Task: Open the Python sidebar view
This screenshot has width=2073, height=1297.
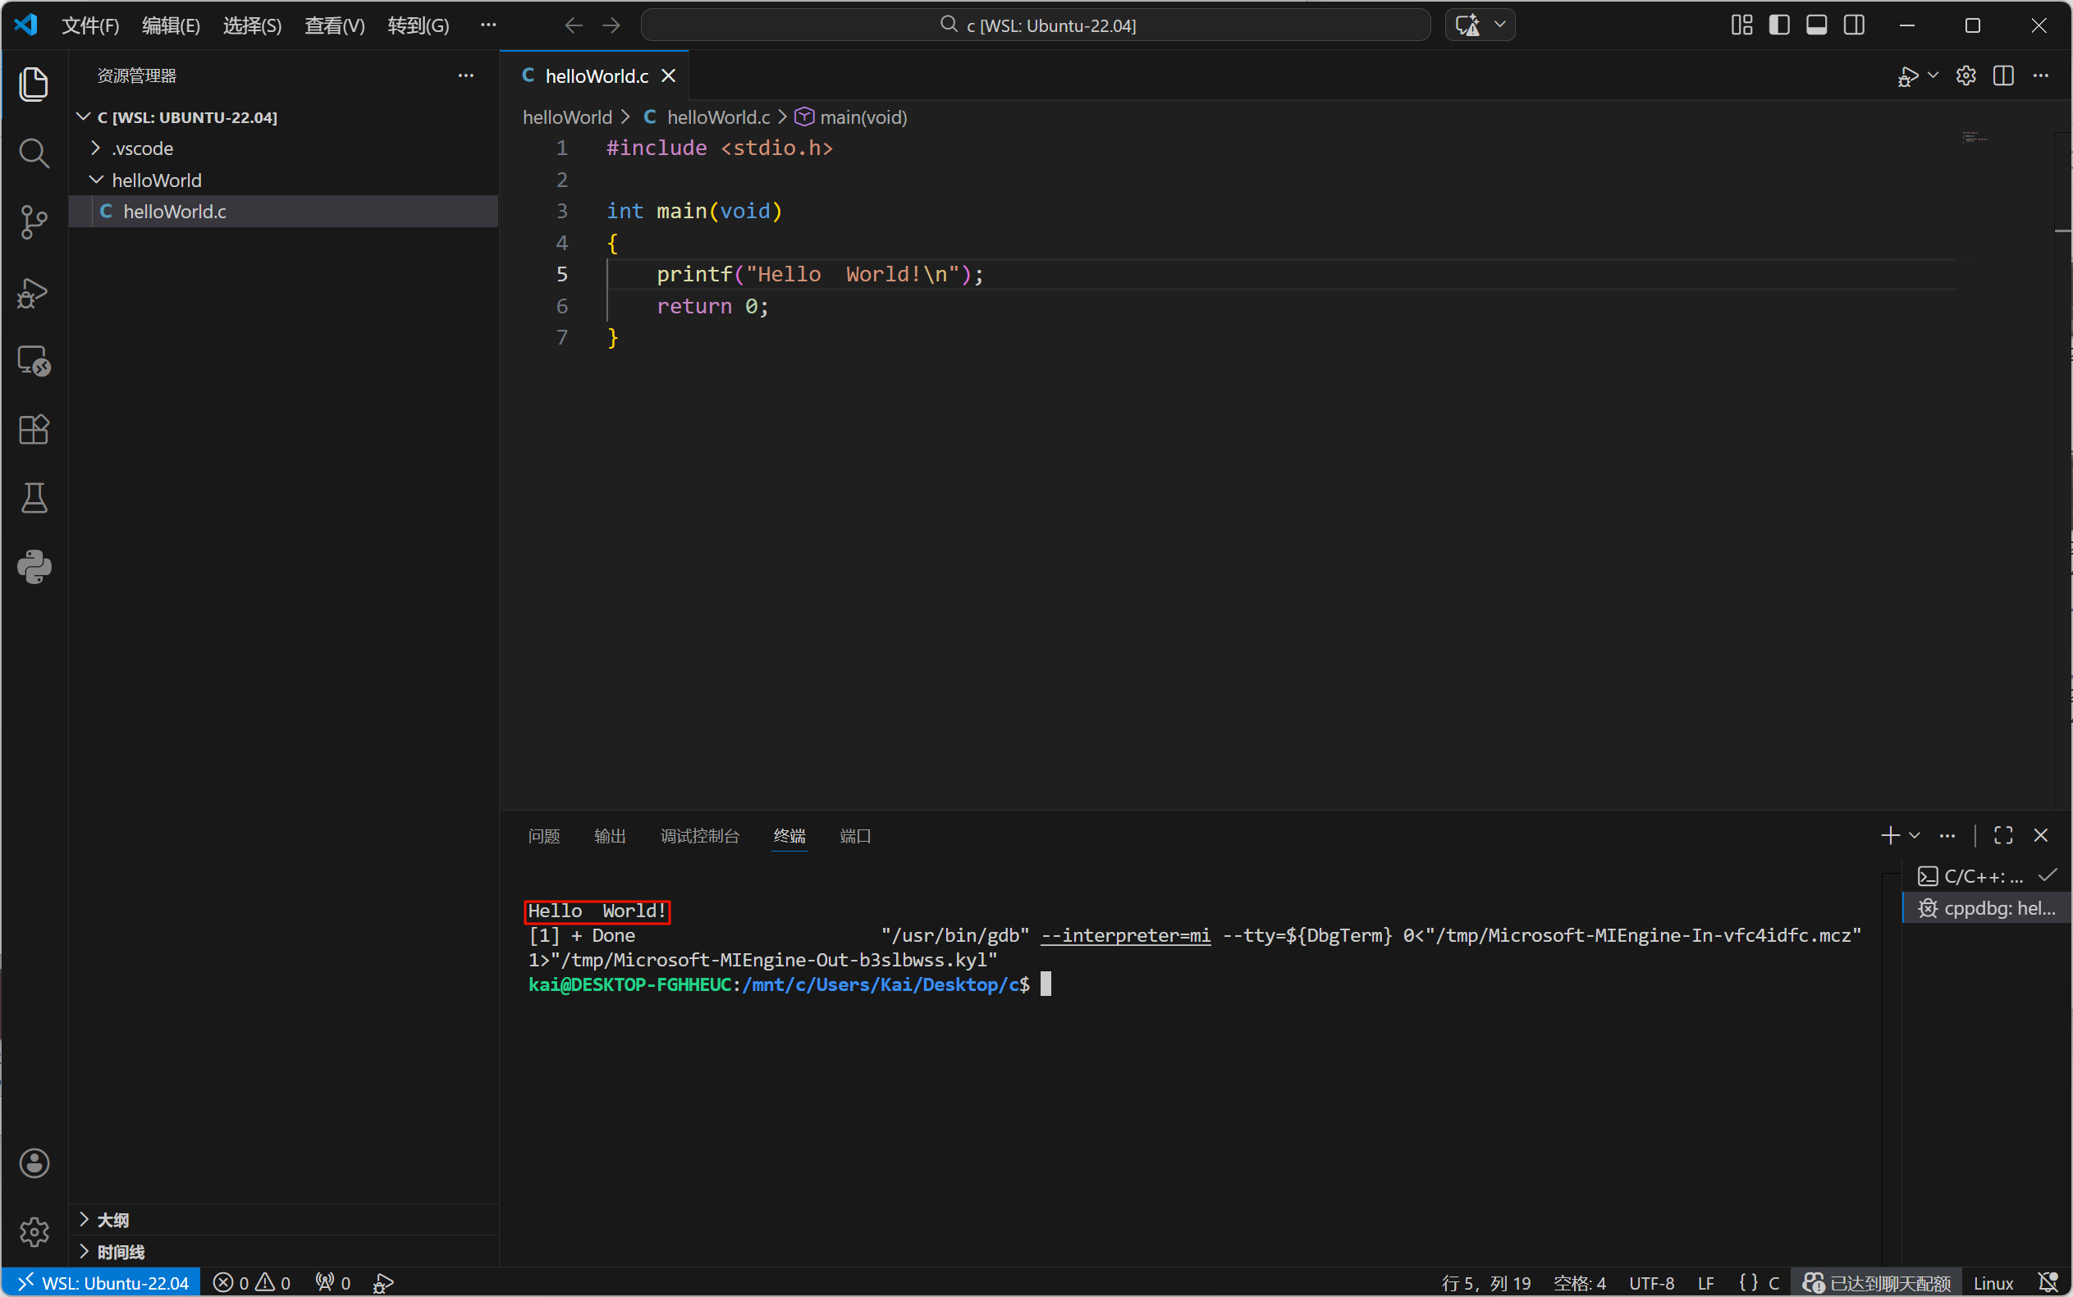Action: 34,566
